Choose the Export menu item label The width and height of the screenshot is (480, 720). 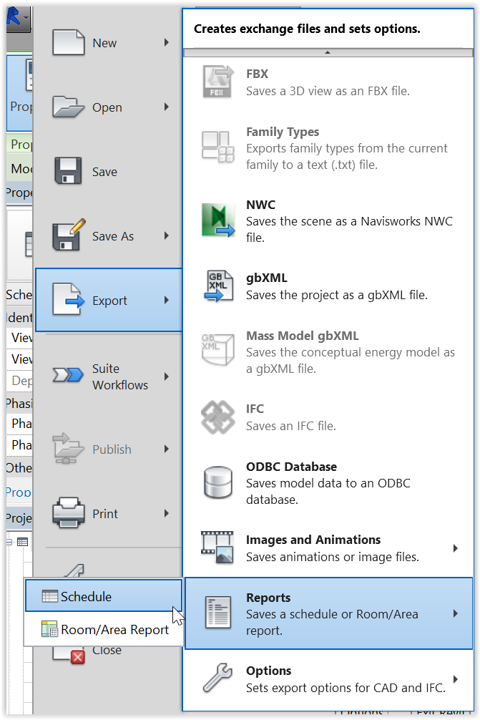(x=109, y=301)
